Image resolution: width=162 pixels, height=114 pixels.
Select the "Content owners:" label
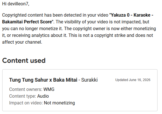[x=26, y=90]
